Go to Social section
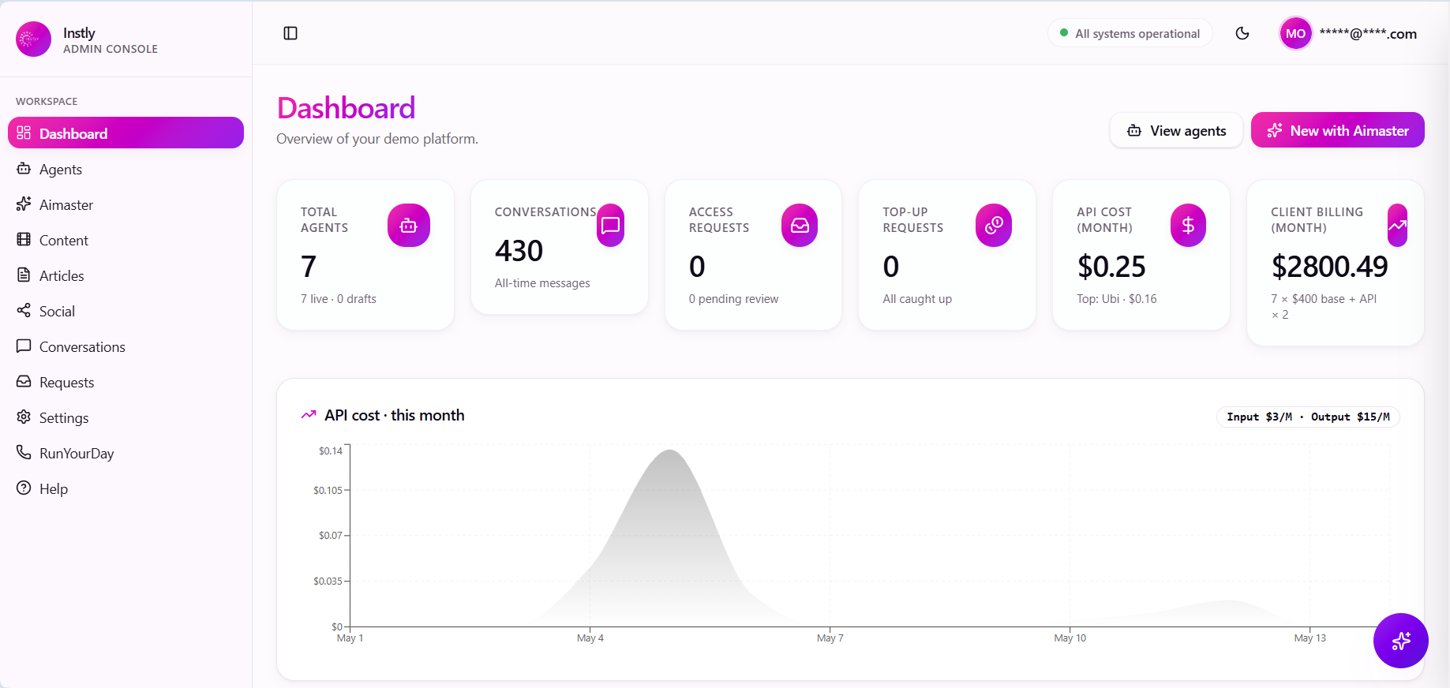This screenshot has width=1450, height=688. (x=126, y=311)
